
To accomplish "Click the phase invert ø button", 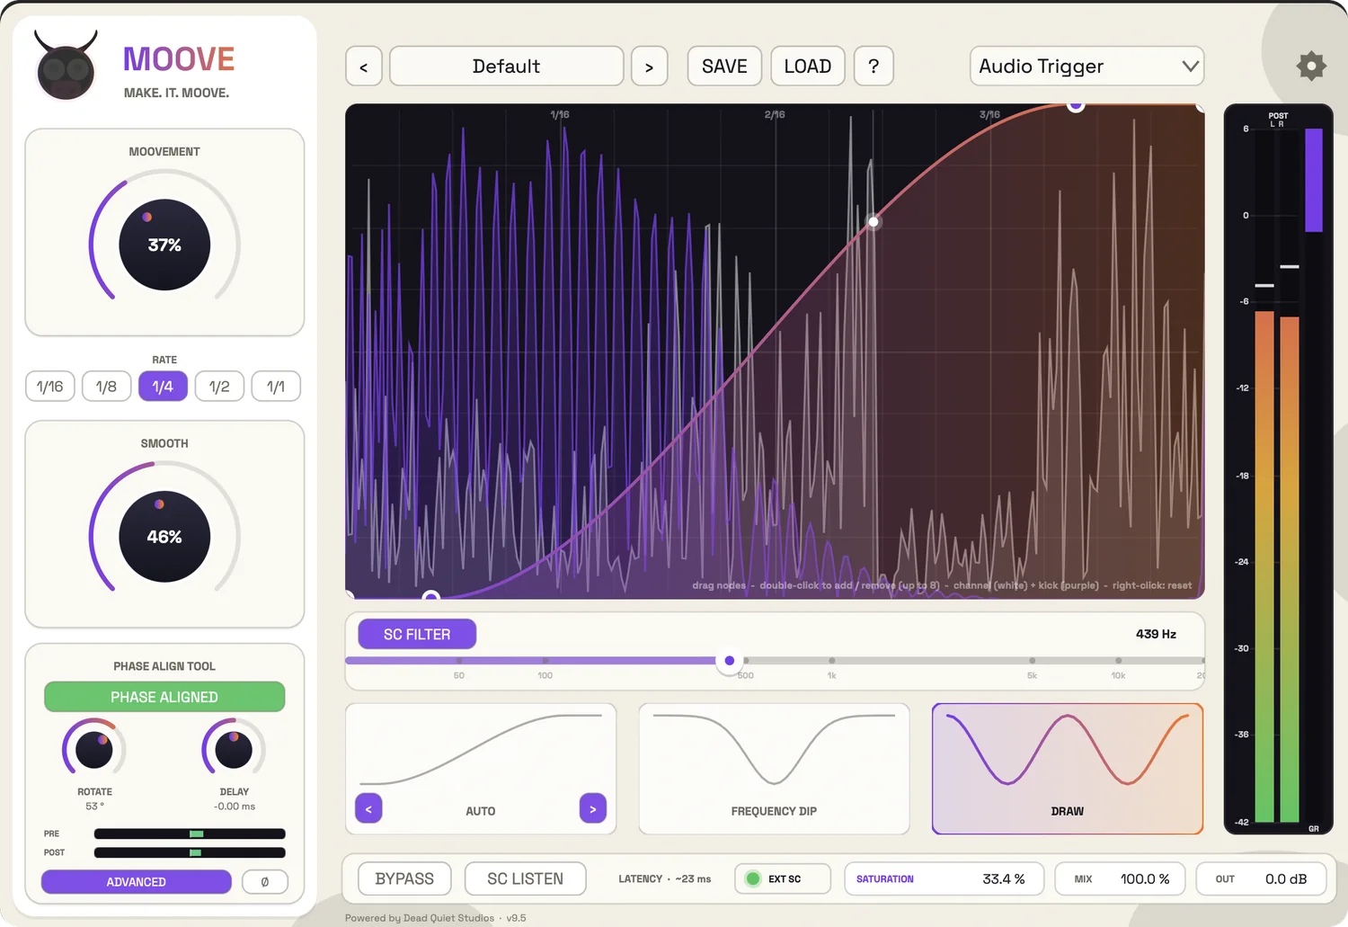I will pyautogui.click(x=265, y=882).
